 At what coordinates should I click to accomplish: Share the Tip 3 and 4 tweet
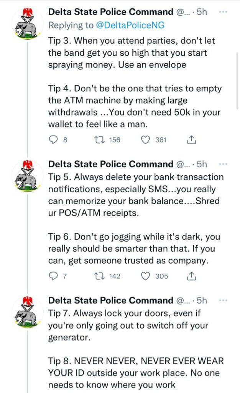coord(191,140)
